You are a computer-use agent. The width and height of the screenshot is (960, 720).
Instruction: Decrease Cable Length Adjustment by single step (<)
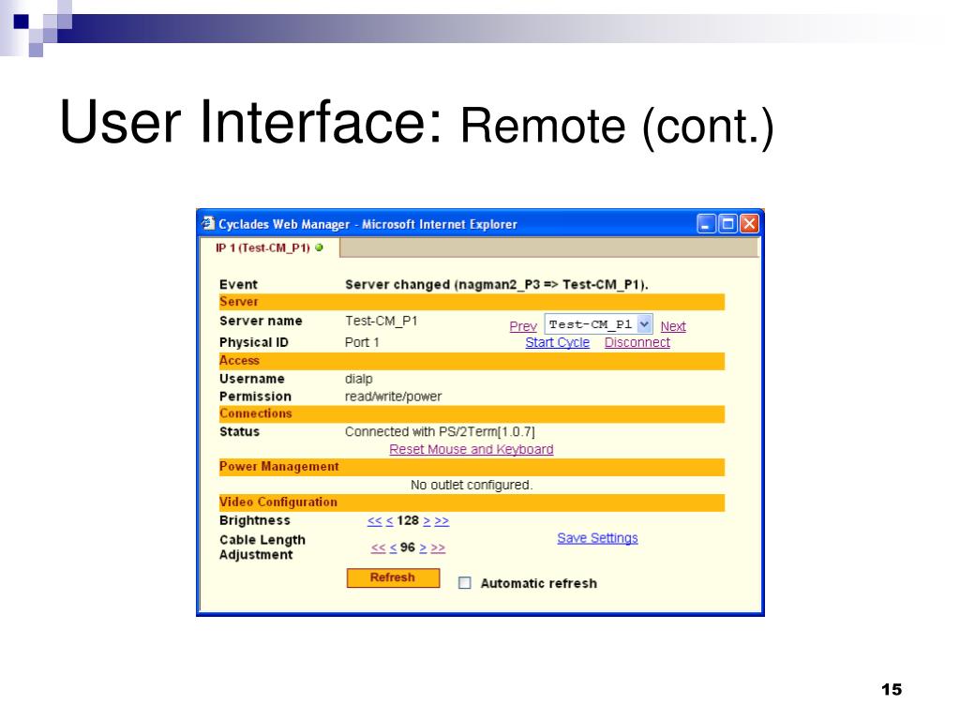tap(393, 547)
